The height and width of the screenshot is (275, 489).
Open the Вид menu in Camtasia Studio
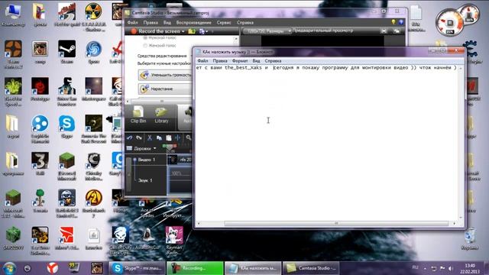(167, 22)
